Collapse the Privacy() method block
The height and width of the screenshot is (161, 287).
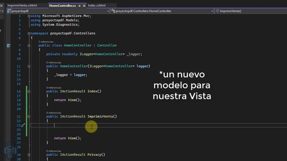[x=29, y=155]
